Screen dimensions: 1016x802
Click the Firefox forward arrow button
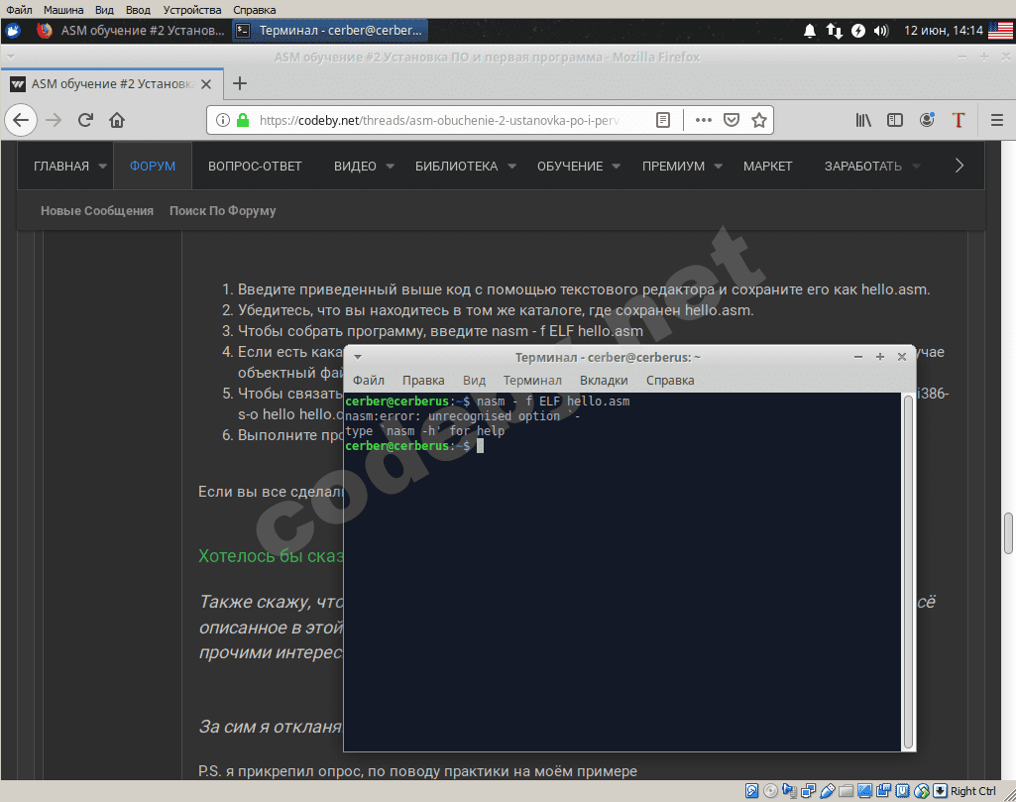point(54,120)
